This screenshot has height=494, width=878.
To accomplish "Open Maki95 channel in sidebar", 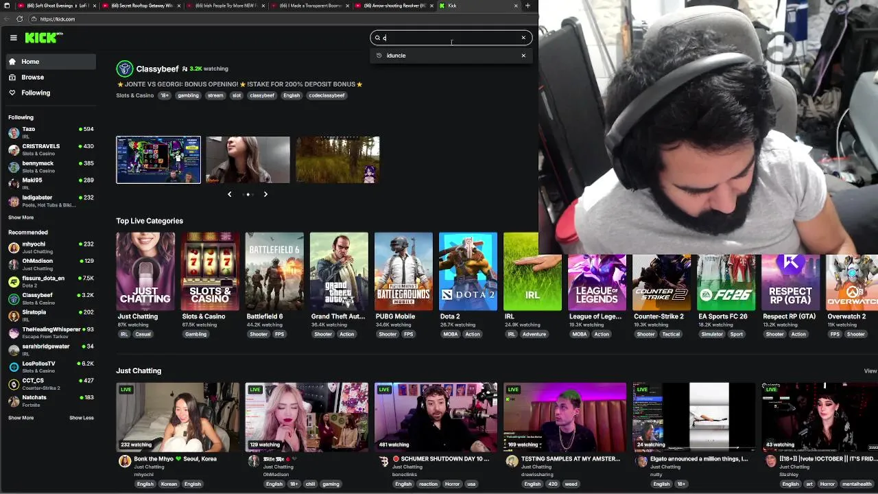I will tap(51, 183).
